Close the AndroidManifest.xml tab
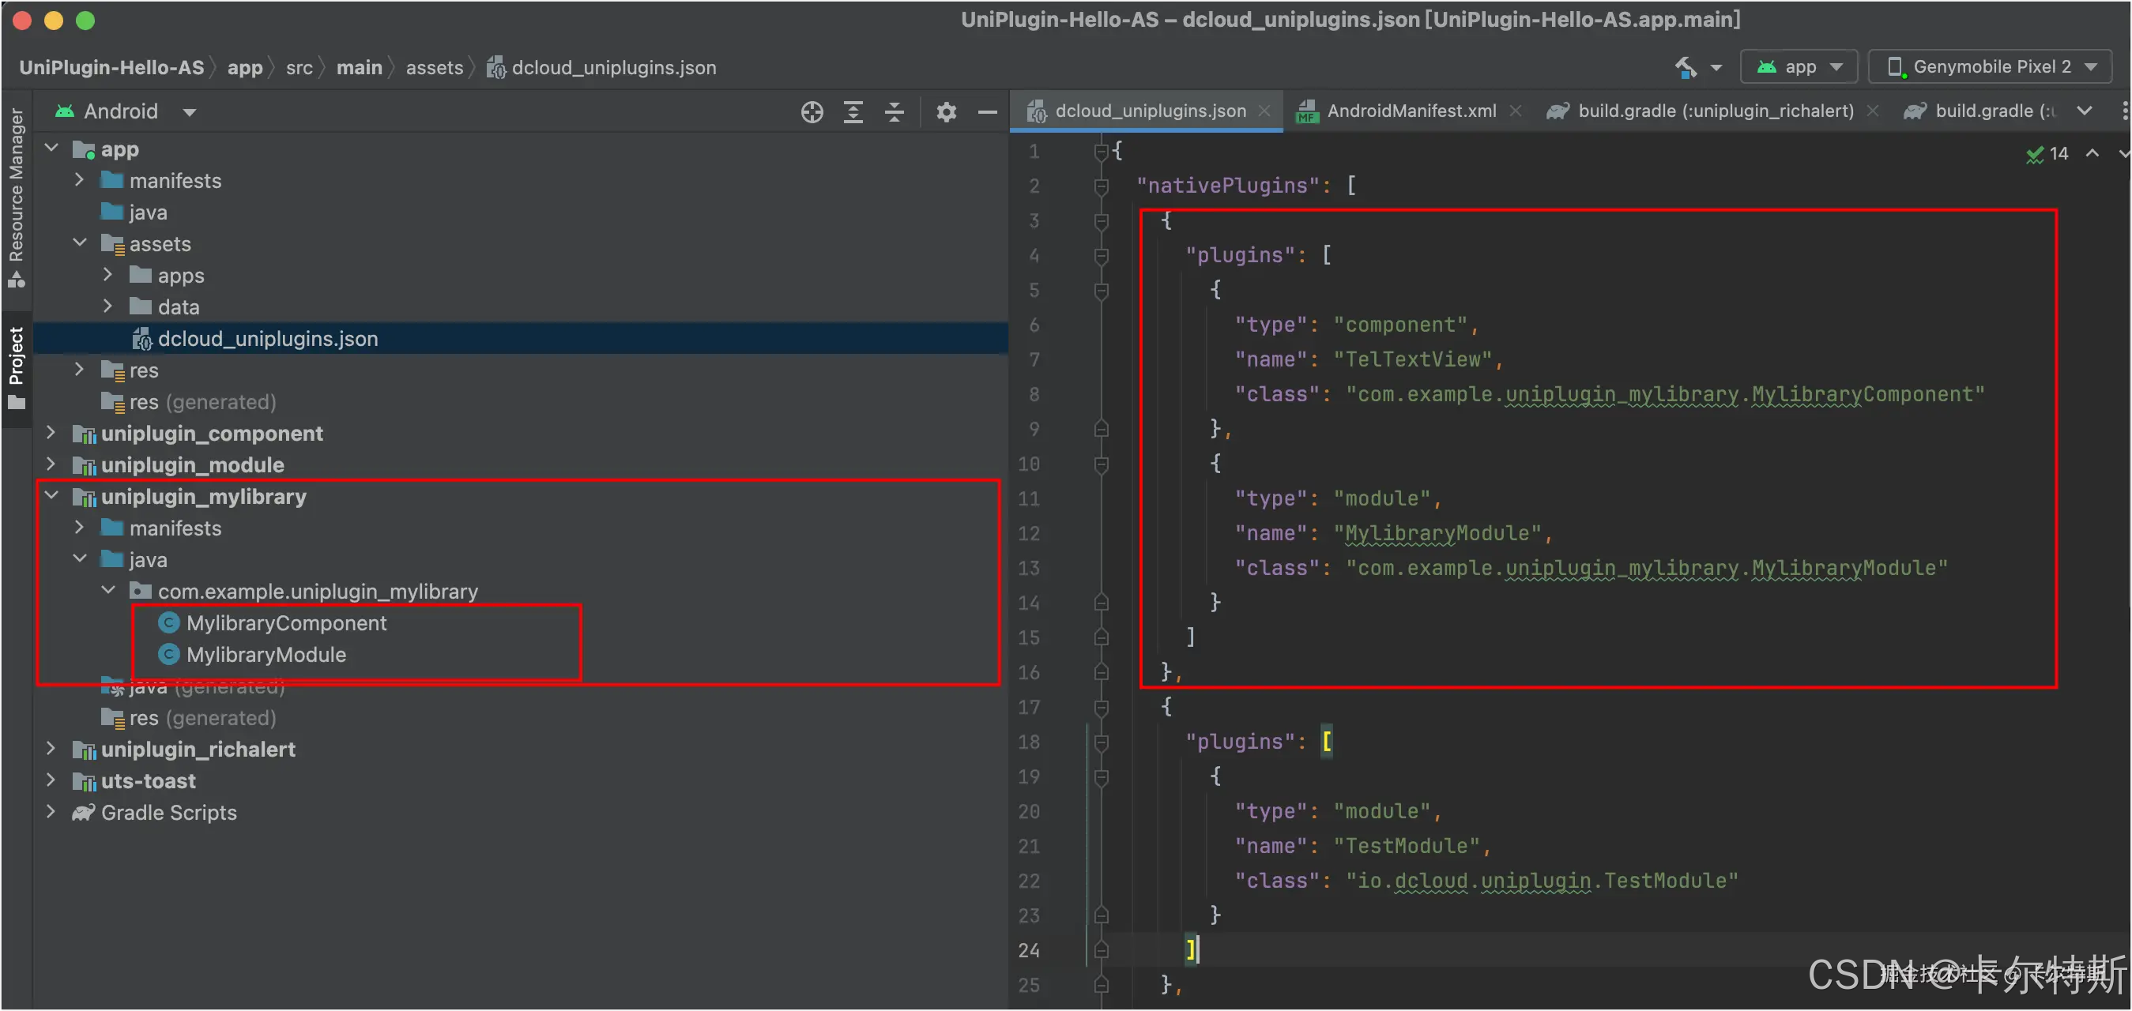The image size is (2132, 1011). (1515, 111)
